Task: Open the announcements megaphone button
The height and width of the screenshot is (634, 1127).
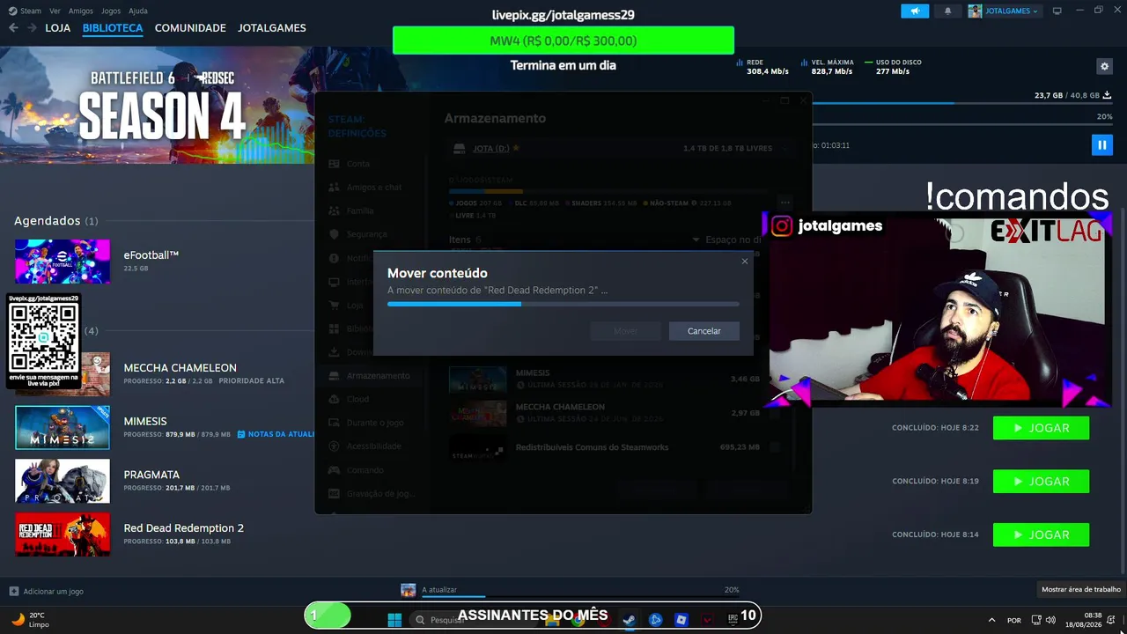Action: (x=915, y=11)
